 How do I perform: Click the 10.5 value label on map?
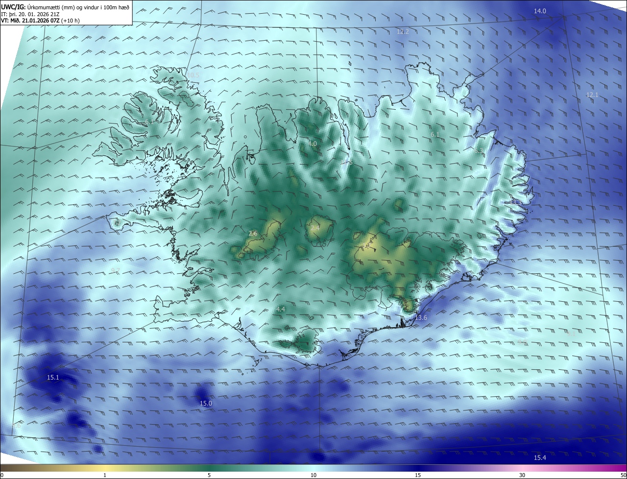(193, 75)
